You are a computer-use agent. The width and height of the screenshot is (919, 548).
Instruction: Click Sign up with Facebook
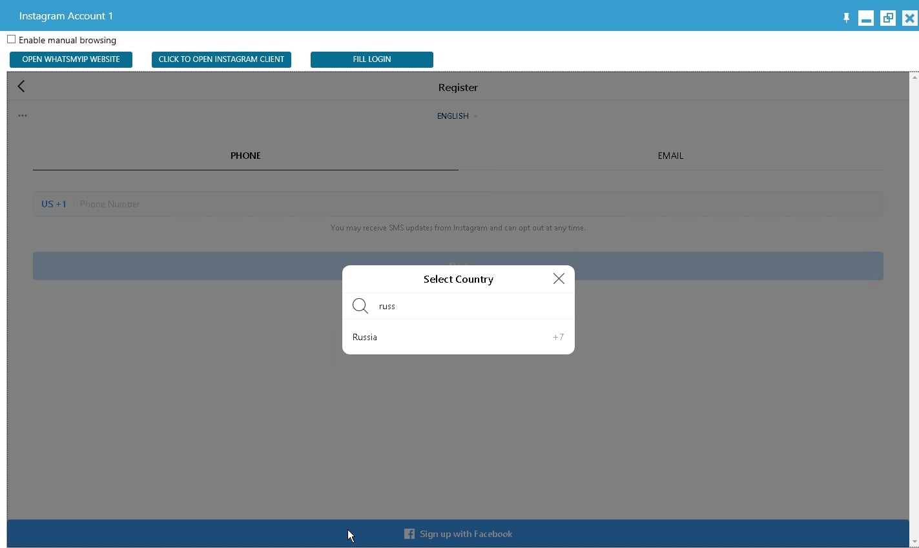[459, 534]
